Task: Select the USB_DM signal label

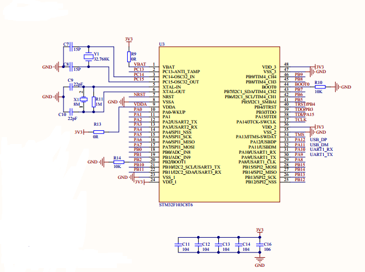Action: pyautogui.click(x=319, y=145)
